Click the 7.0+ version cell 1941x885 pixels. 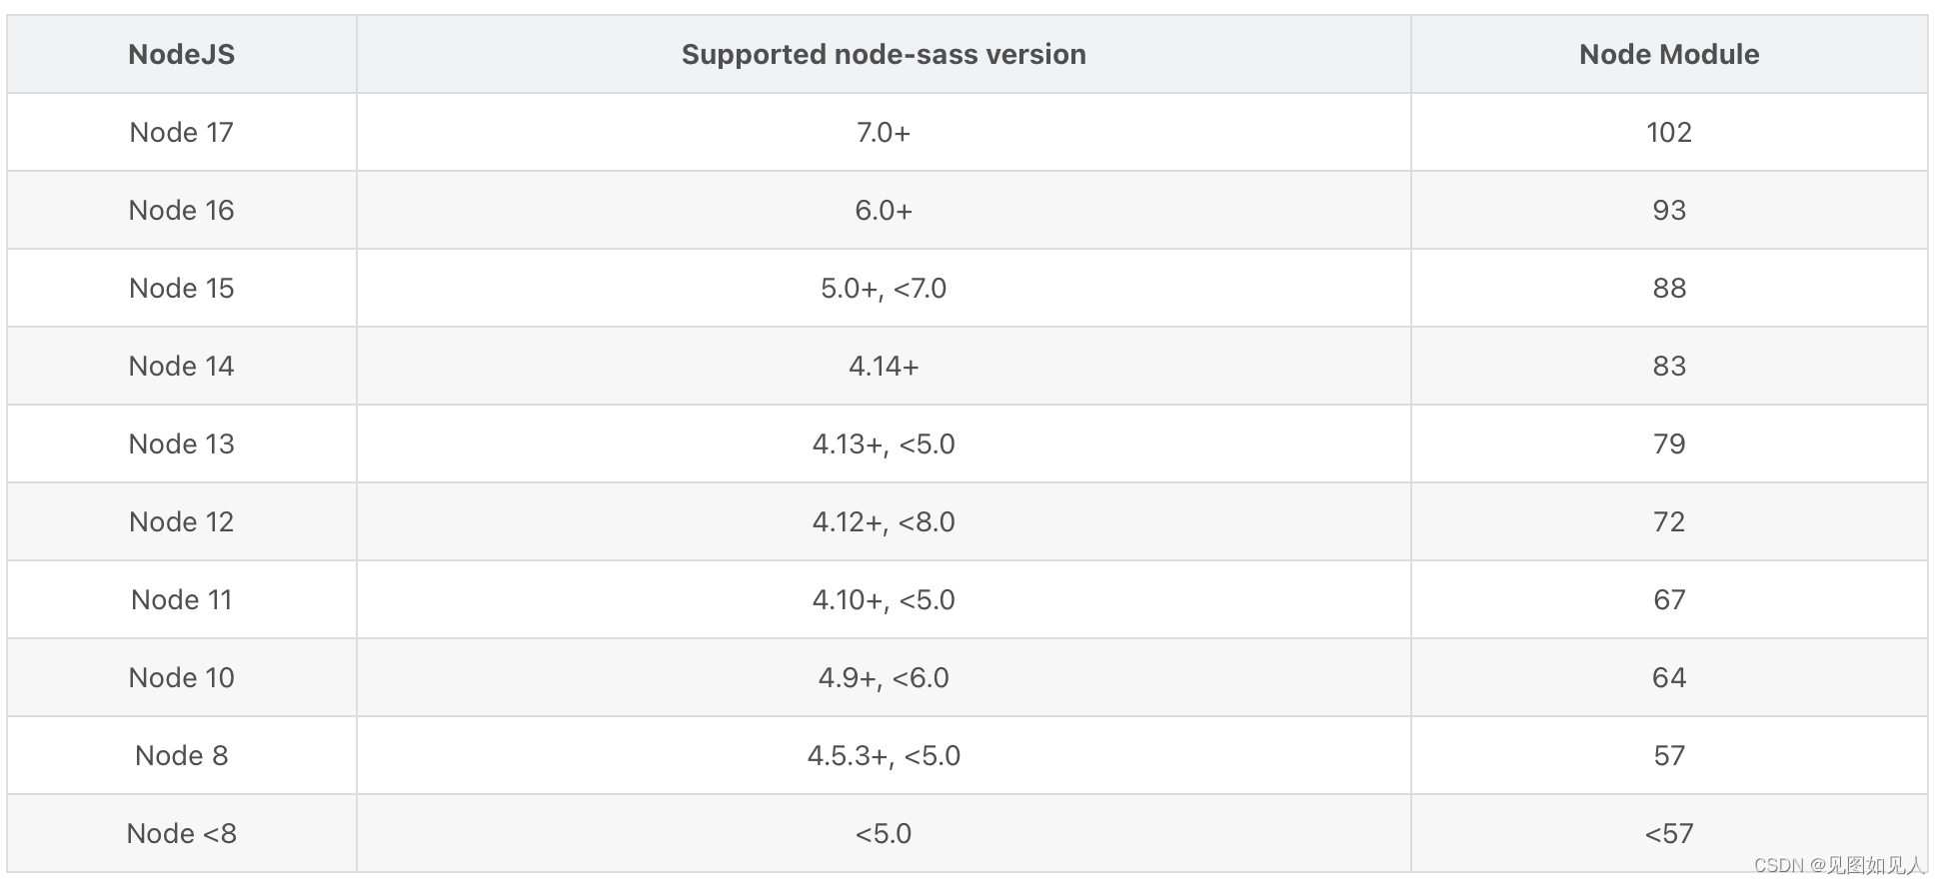(x=884, y=133)
